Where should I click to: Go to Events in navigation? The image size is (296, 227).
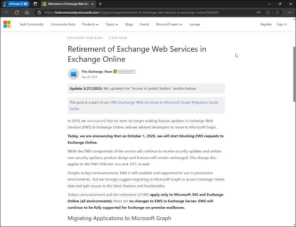coord(145,24)
